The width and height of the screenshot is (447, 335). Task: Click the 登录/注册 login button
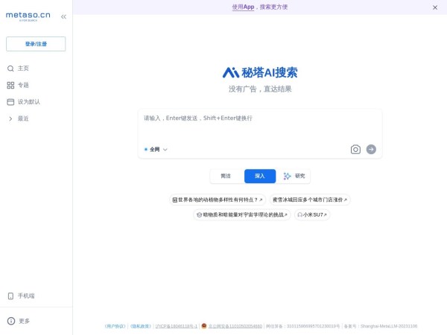point(36,44)
